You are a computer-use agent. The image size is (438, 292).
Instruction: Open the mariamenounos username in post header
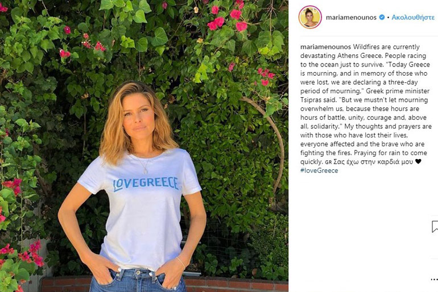click(x=351, y=17)
